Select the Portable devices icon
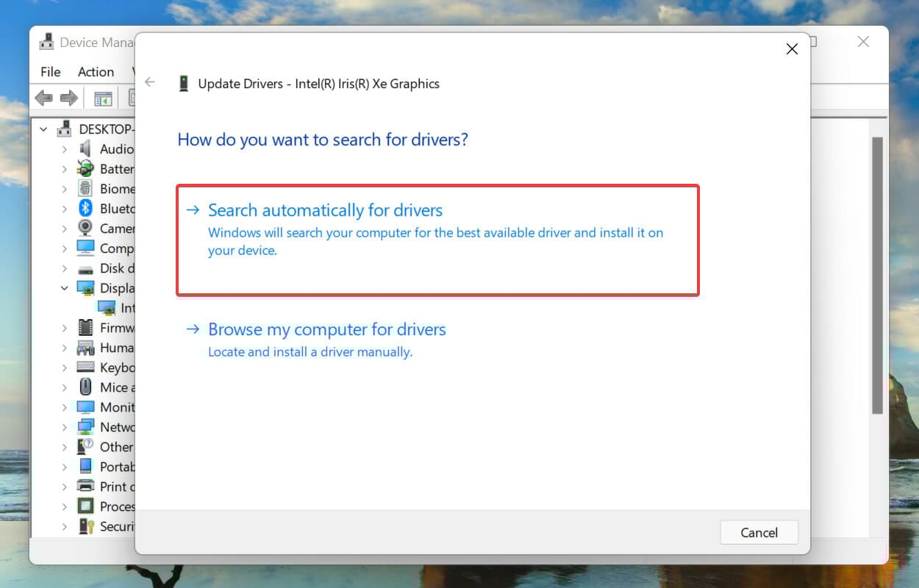This screenshot has height=588, width=919. pos(86,467)
